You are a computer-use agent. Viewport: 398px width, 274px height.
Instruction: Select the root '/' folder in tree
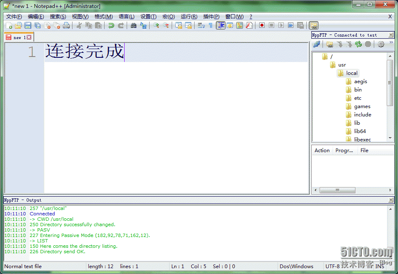click(331, 57)
